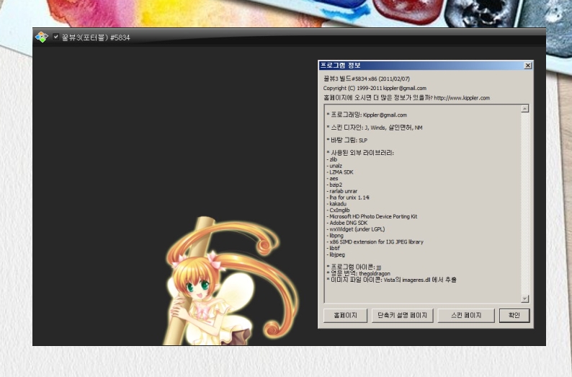Viewport: 572px width, 377px height.
Task: Click the 꿀뷰3 빌드 #5834 x86 version line
Action: tap(367, 79)
